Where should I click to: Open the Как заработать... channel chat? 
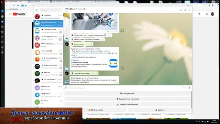click(x=48, y=81)
